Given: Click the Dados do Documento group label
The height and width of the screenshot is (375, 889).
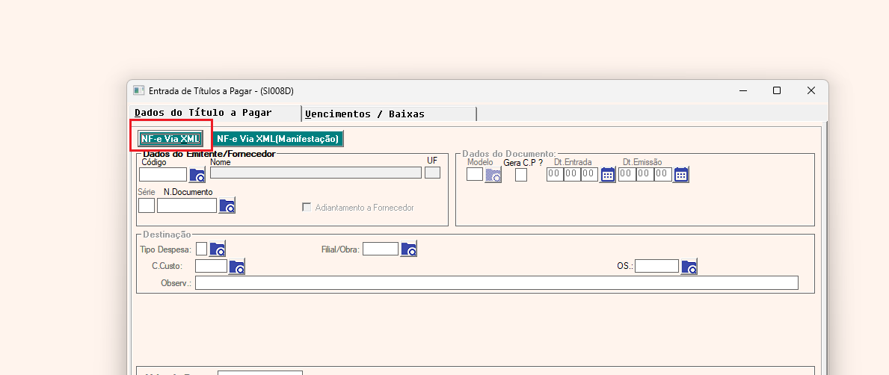Looking at the screenshot, I should pyautogui.click(x=509, y=154).
